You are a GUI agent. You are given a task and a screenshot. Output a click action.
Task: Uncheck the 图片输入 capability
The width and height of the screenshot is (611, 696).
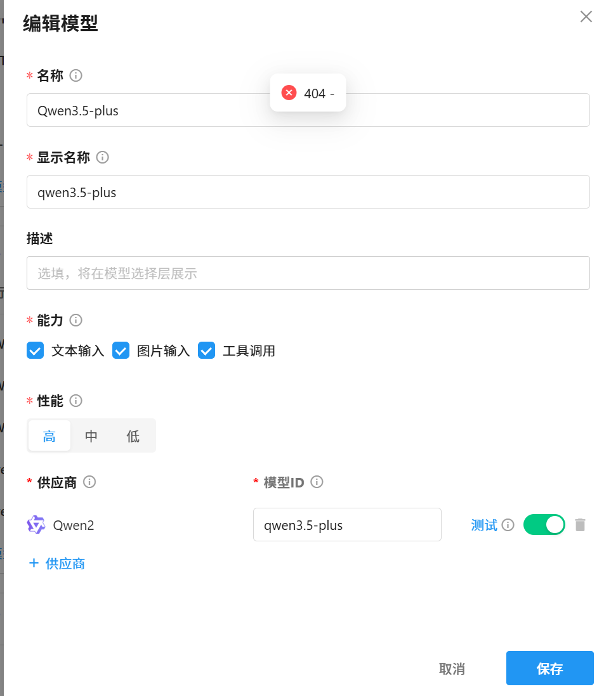121,350
